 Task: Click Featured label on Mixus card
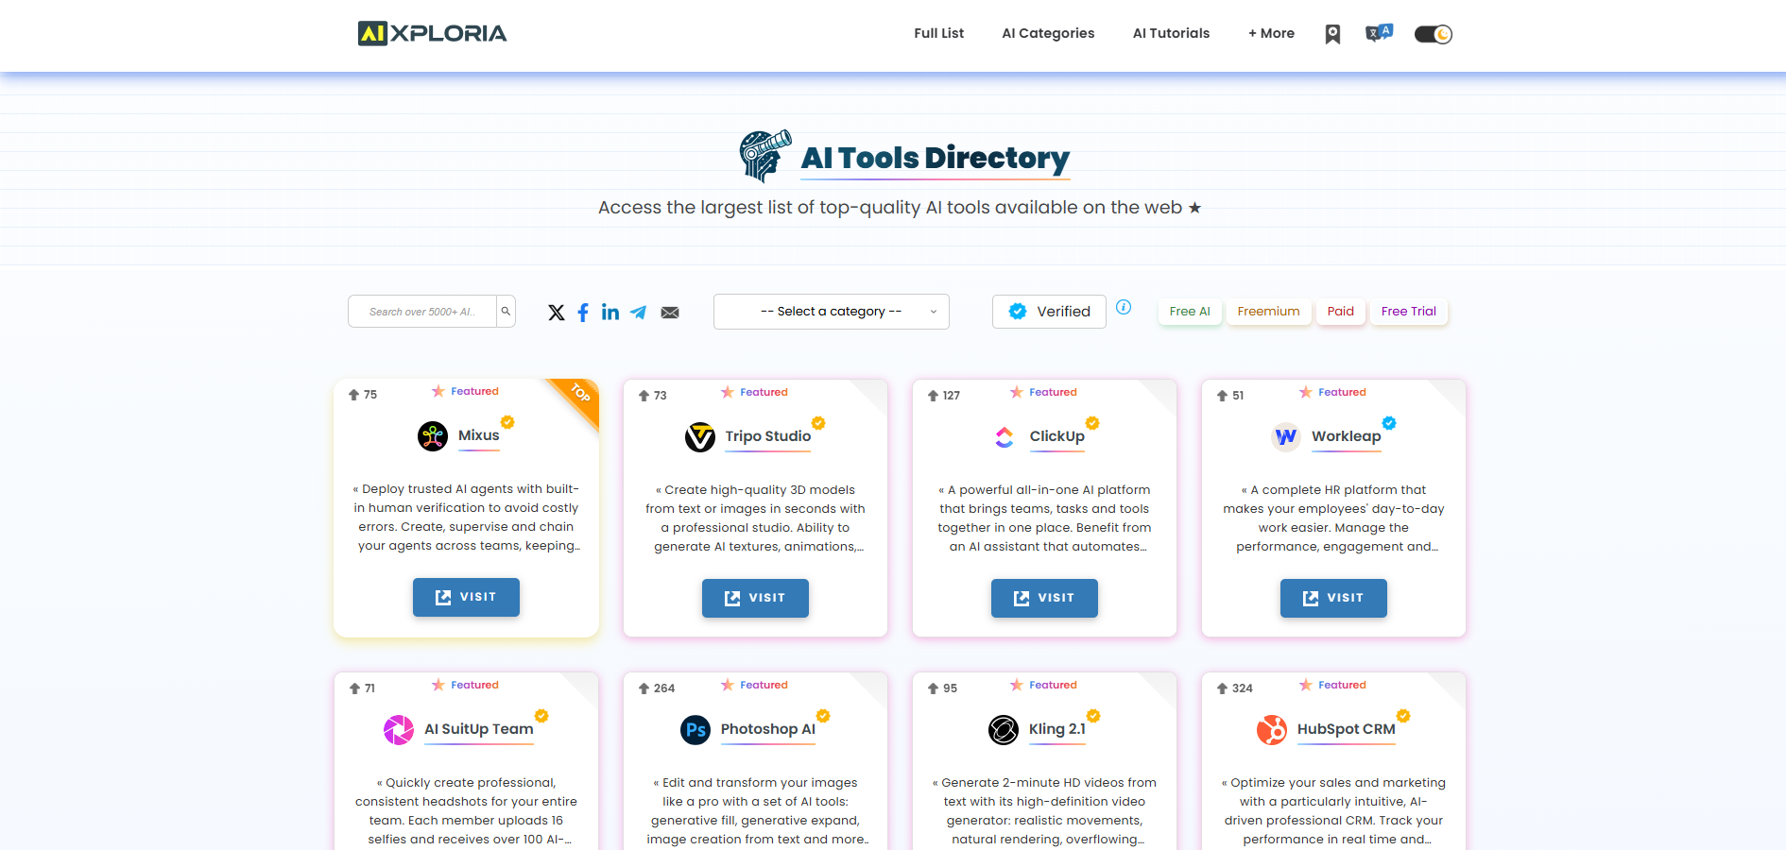[x=474, y=391]
